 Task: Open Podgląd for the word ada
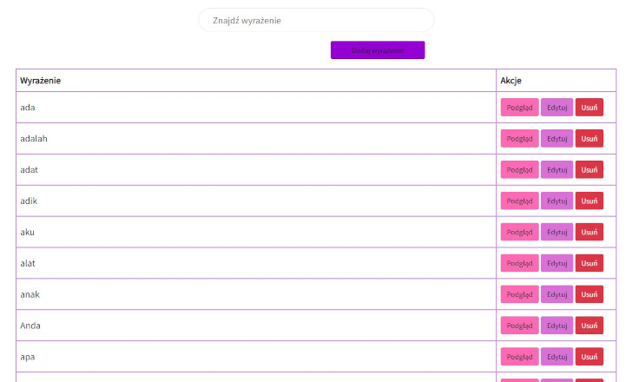coord(519,108)
